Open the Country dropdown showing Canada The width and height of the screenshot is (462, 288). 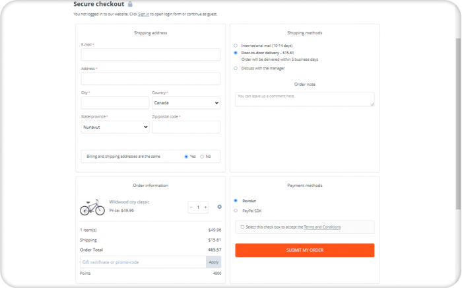point(186,103)
